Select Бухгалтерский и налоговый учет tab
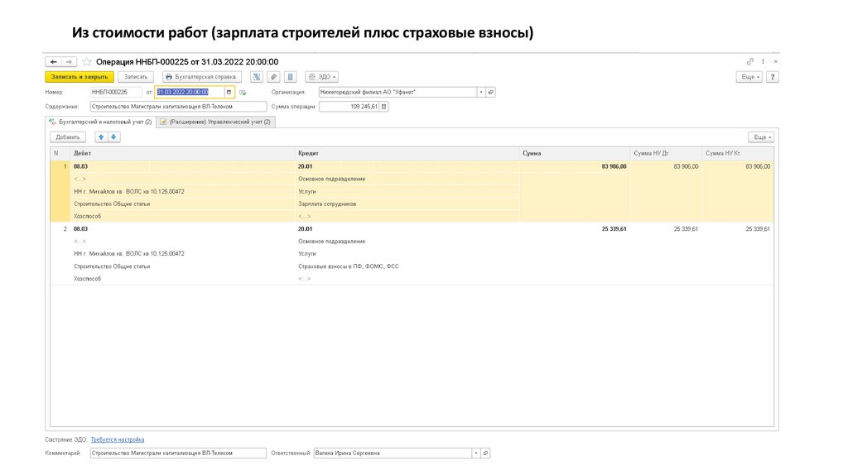 100,122
